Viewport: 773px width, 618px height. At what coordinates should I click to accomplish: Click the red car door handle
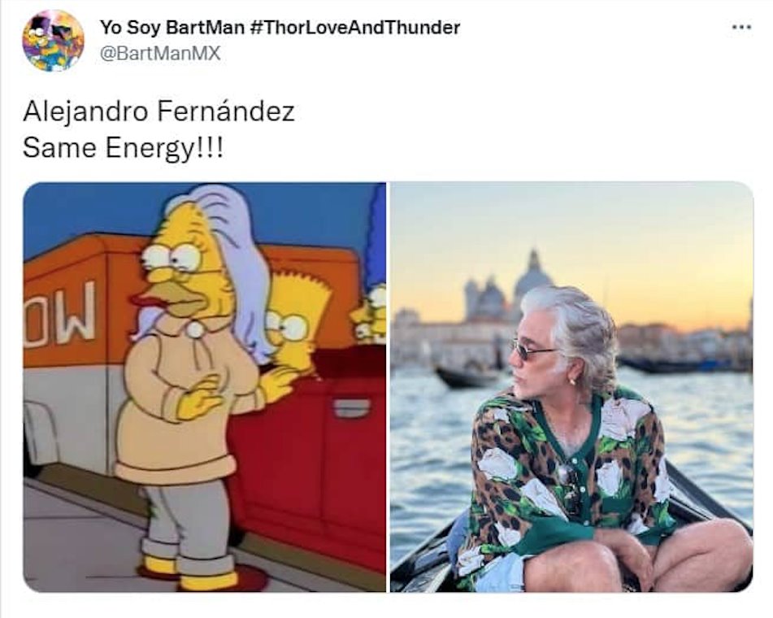pos(351,408)
